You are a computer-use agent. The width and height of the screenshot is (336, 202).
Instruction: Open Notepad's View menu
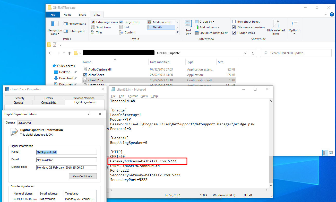[144, 96]
